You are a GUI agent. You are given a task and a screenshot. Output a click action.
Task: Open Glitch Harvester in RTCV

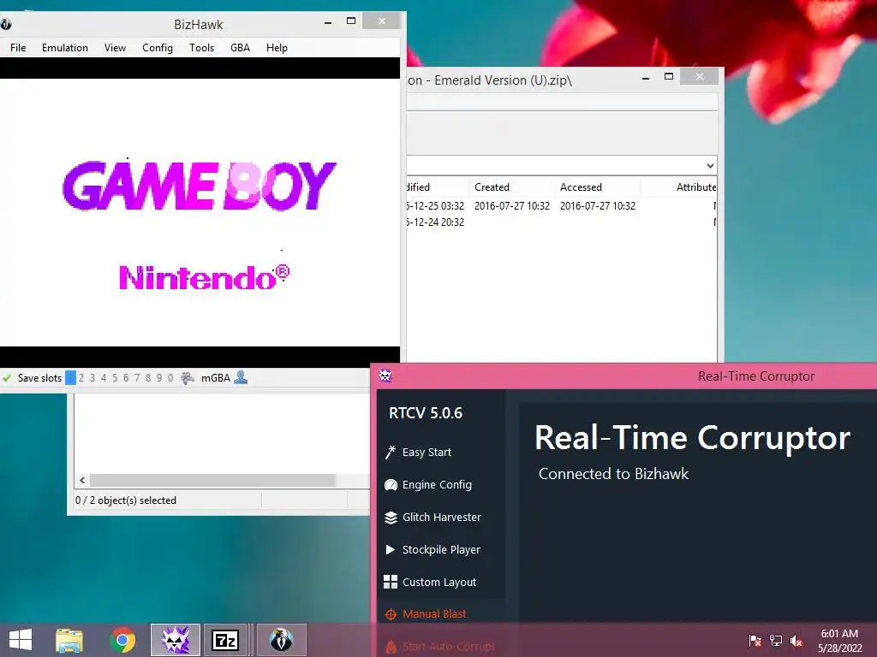[441, 517]
